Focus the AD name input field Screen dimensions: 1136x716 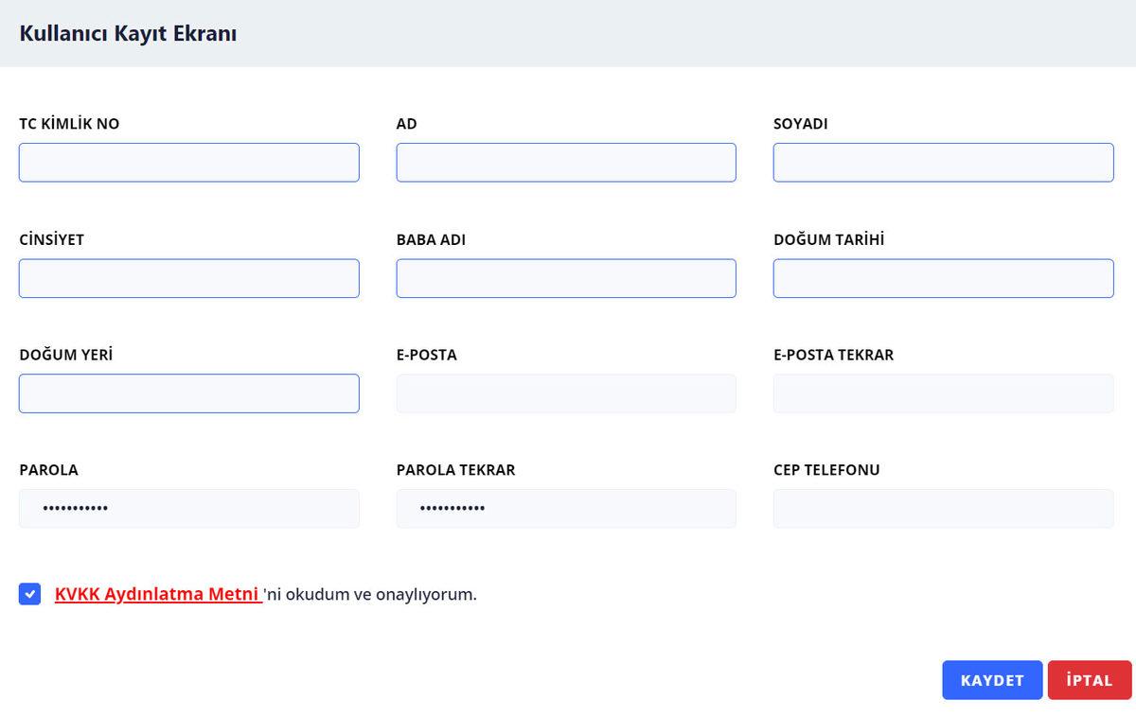point(566,163)
